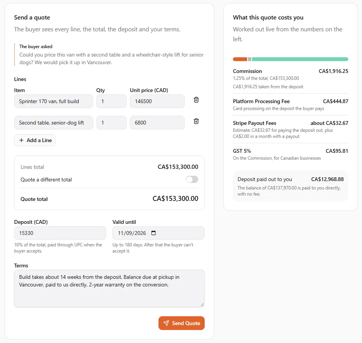This screenshot has width=362, height=343.
Task: Toggle Quote a different total switch
Action: pos(192,180)
